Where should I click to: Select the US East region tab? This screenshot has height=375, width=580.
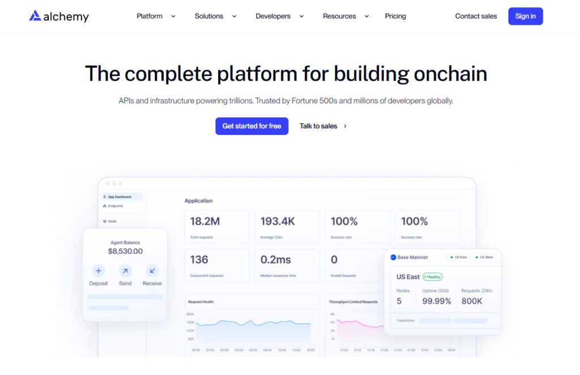tap(459, 257)
